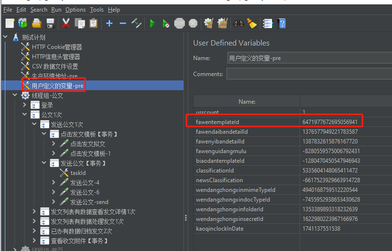
Task: Click the gray Stop icon
Action: point(180,24)
